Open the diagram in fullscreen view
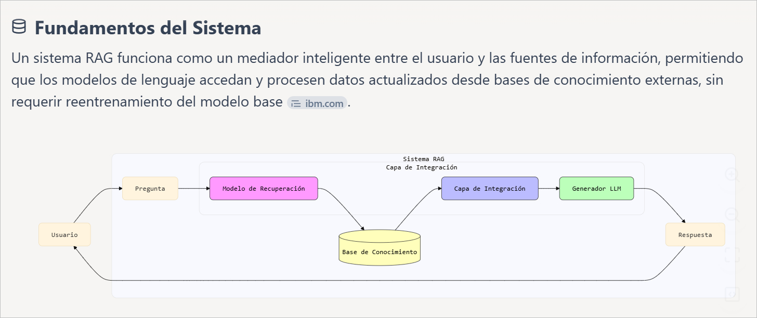757x318 pixels. point(732,255)
